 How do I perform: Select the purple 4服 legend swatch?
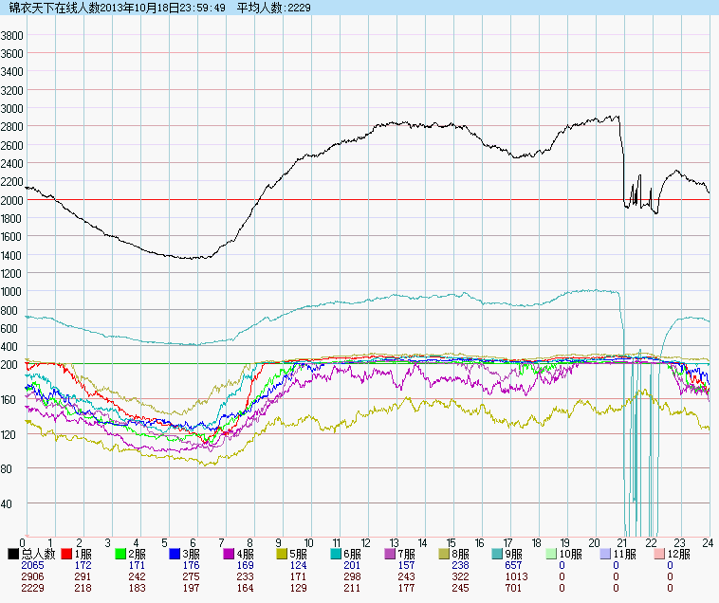pos(230,553)
